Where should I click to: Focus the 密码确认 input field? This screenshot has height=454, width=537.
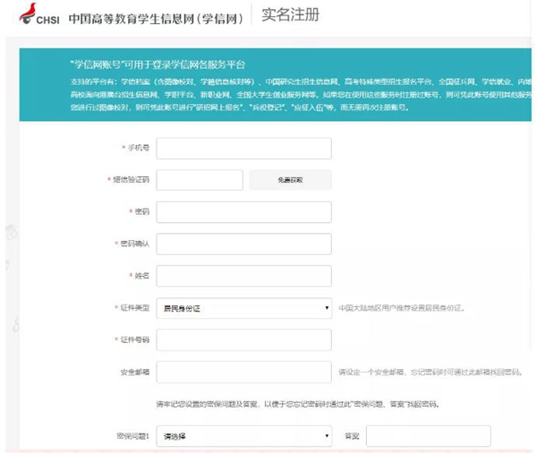[243, 244]
